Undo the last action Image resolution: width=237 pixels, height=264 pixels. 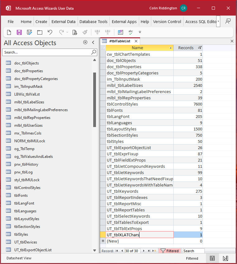pos(50,32)
